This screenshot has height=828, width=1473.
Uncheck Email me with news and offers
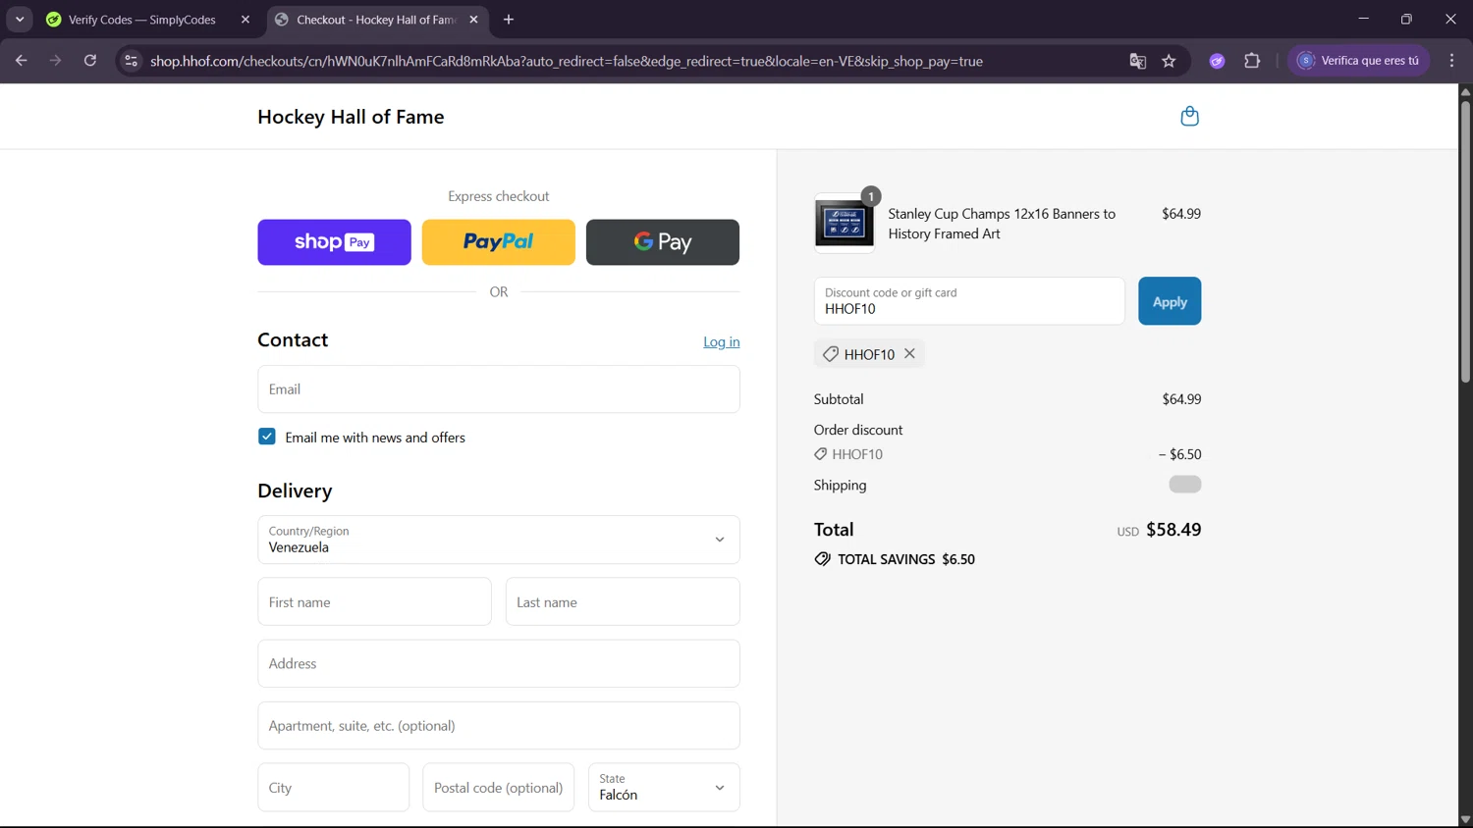point(267,437)
